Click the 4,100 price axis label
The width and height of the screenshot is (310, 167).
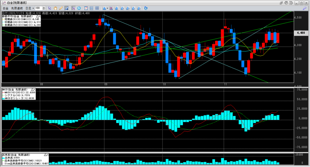pos(298,73)
